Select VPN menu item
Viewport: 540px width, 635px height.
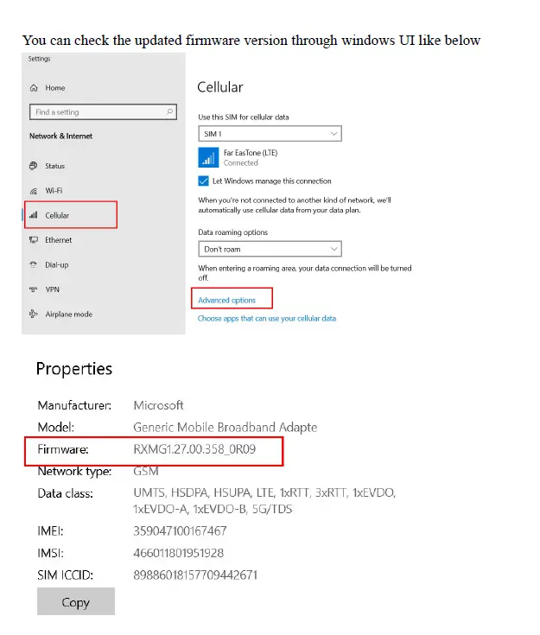click(x=52, y=289)
